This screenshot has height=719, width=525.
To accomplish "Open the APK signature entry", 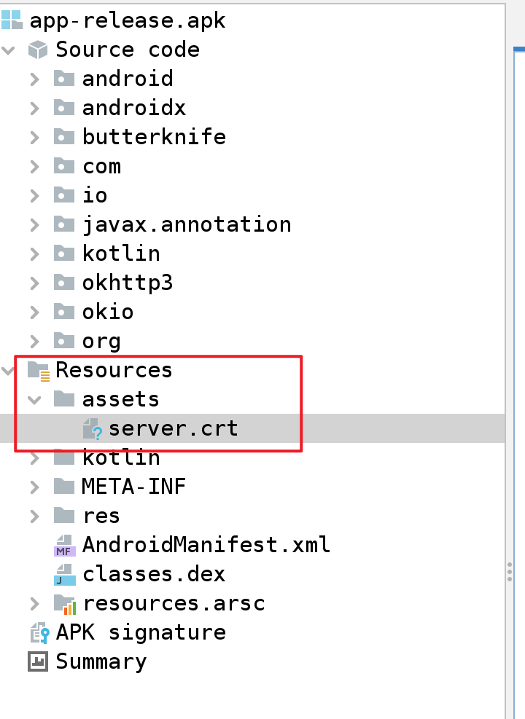I will click(x=141, y=632).
